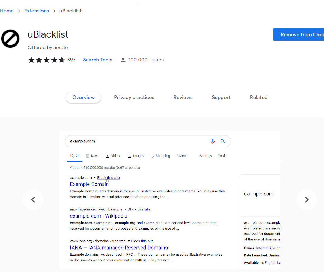Switch to the Reviews tab
The width and height of the screenshot is (324, 272).
183,98
